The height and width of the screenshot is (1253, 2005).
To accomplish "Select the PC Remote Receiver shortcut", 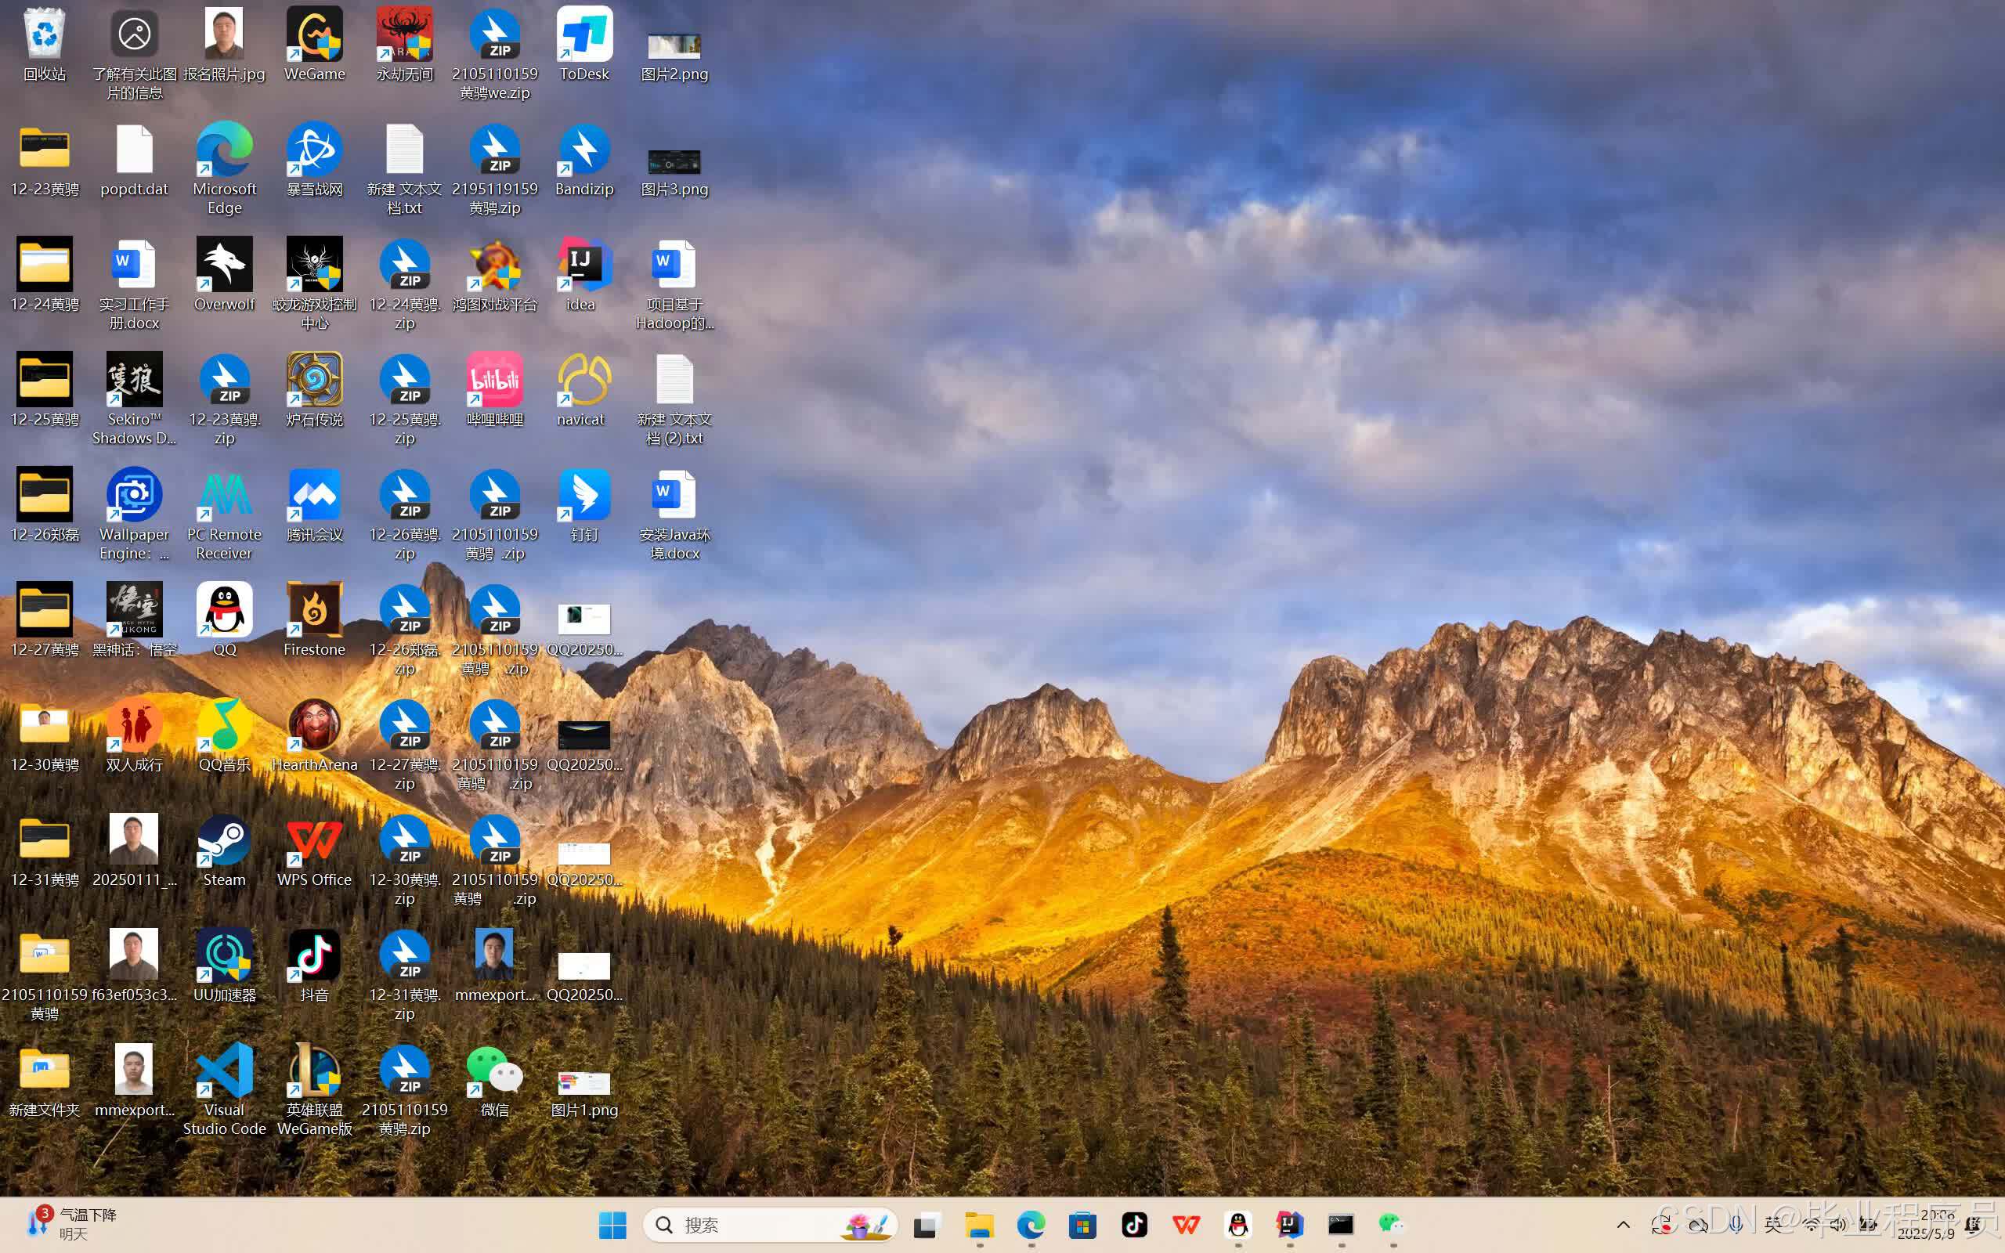I will pyautogui.click(x=225, y=515).
